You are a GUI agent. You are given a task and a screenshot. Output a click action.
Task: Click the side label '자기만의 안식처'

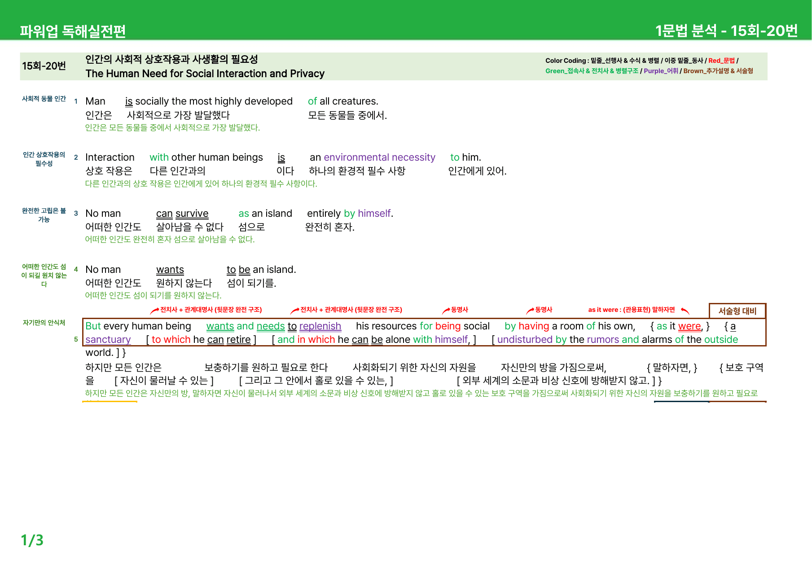click(x=44, y=323)
